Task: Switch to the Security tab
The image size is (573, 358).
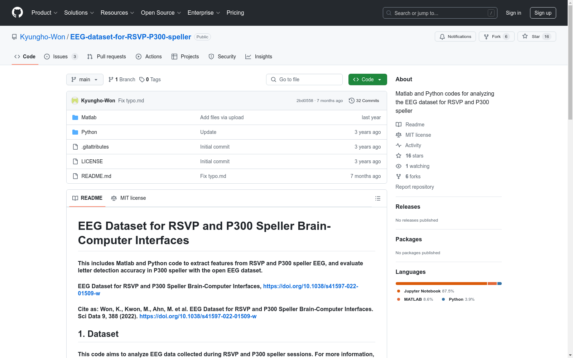Action: coord(222,57)
